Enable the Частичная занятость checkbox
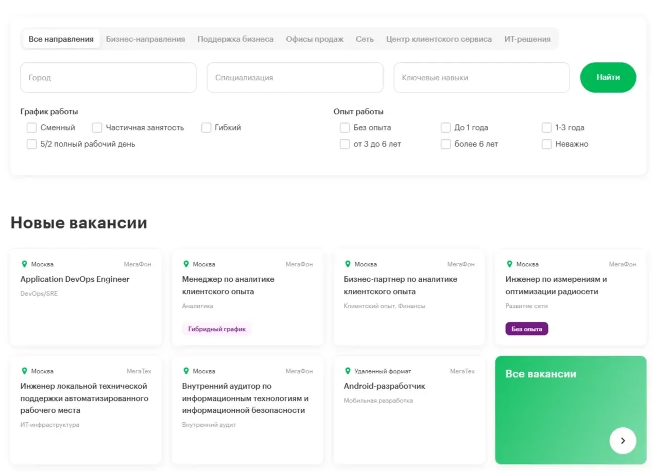Screen dimensions: 669x475 pos(97,127)
